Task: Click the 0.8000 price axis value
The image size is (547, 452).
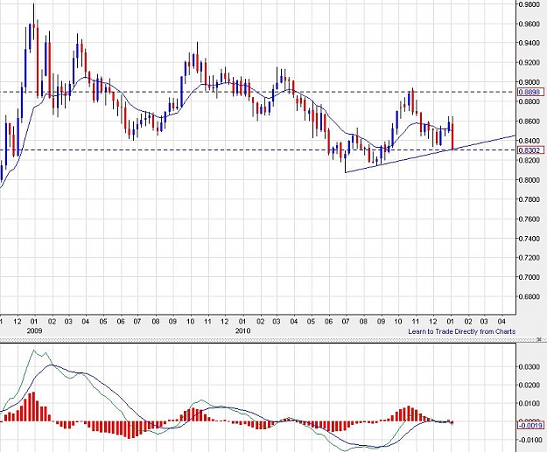Action: click(529, 180)
